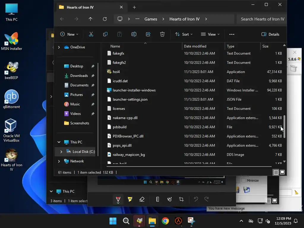The width and height of the screenshot is (304, 228).
Task: Select the hoi4 application file
Action: (116, 72)
